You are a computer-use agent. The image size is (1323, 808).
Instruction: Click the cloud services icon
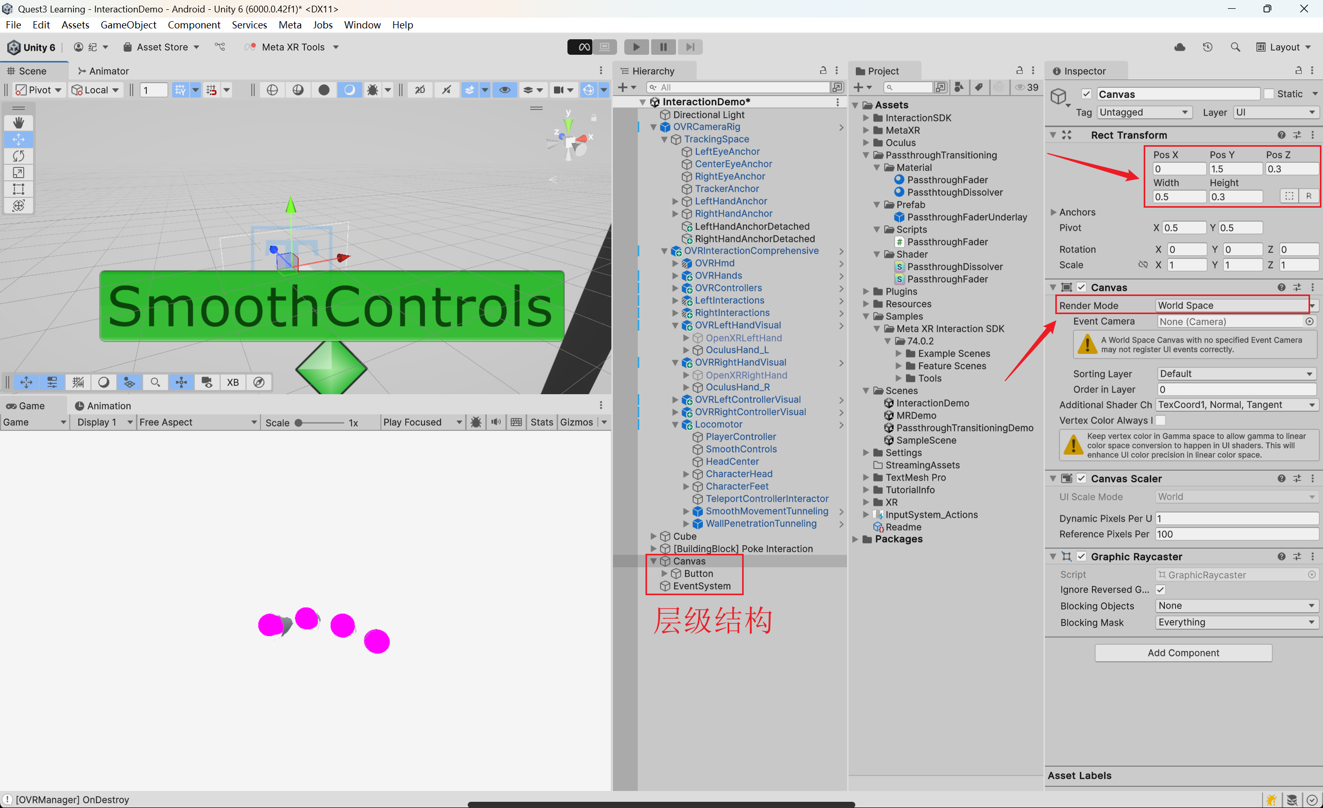point(1179,47)
